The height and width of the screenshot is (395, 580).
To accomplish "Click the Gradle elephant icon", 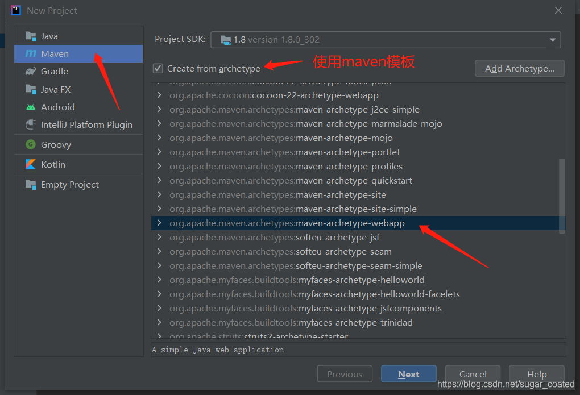I will tap(31, 72).
